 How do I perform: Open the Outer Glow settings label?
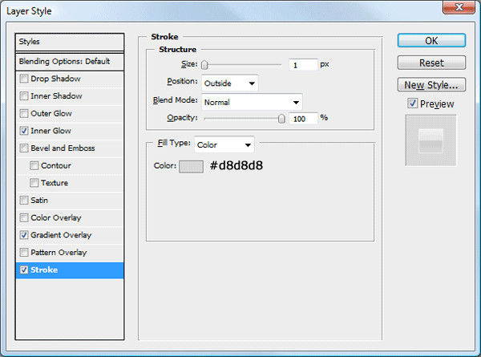coord(51,114)
